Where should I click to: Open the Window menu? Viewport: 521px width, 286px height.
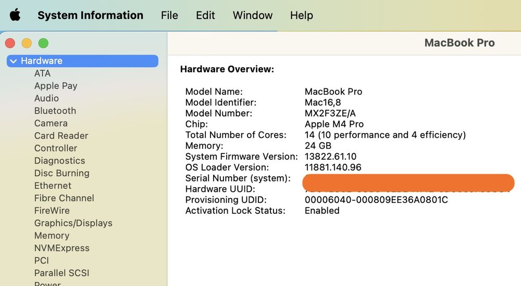tap(253, 15)
